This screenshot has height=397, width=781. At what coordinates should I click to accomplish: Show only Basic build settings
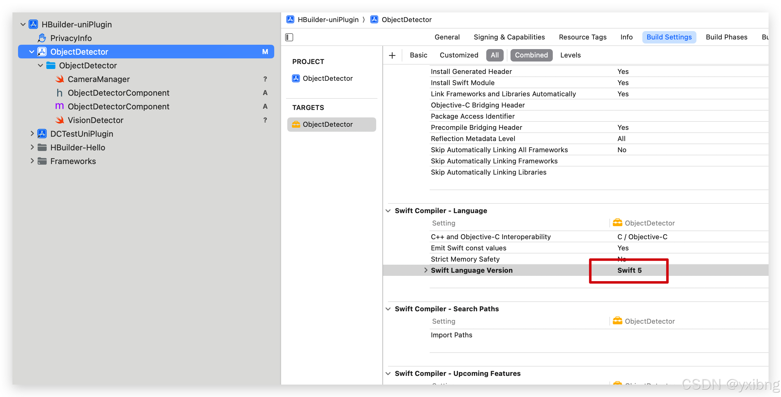pos(418,55)
